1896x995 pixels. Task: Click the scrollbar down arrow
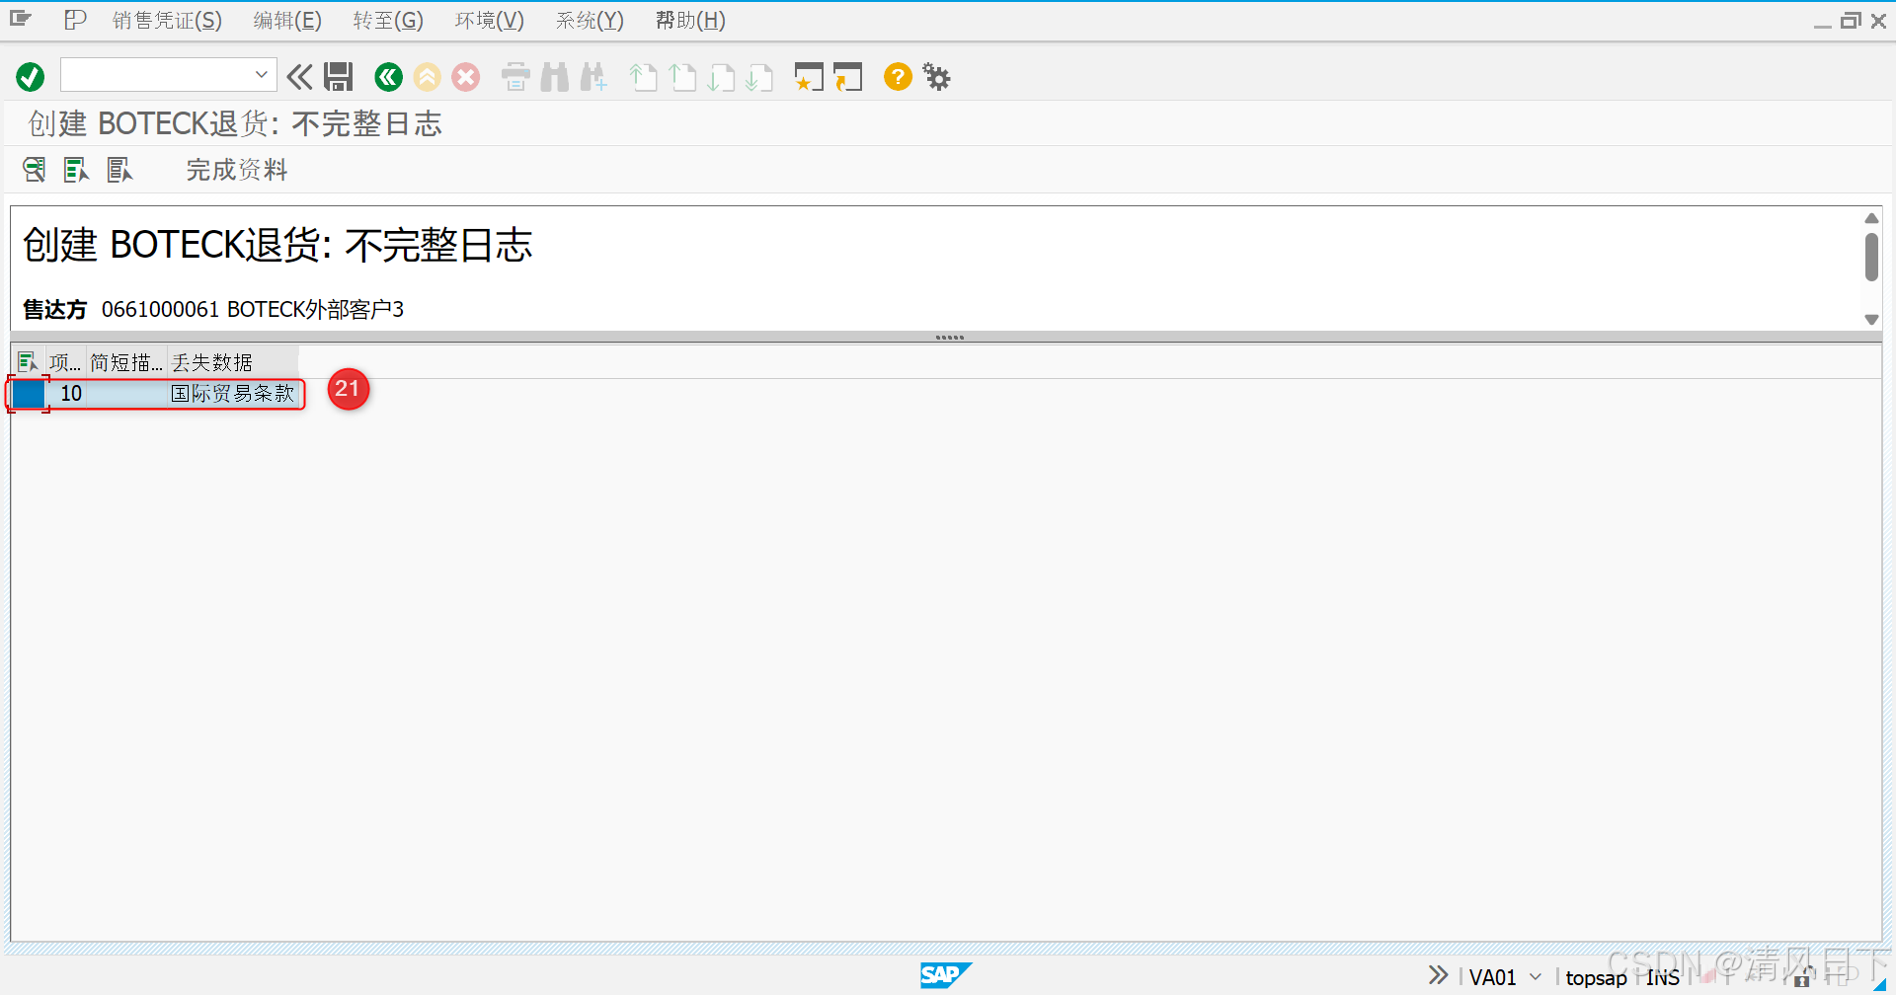coord(1871,319)
